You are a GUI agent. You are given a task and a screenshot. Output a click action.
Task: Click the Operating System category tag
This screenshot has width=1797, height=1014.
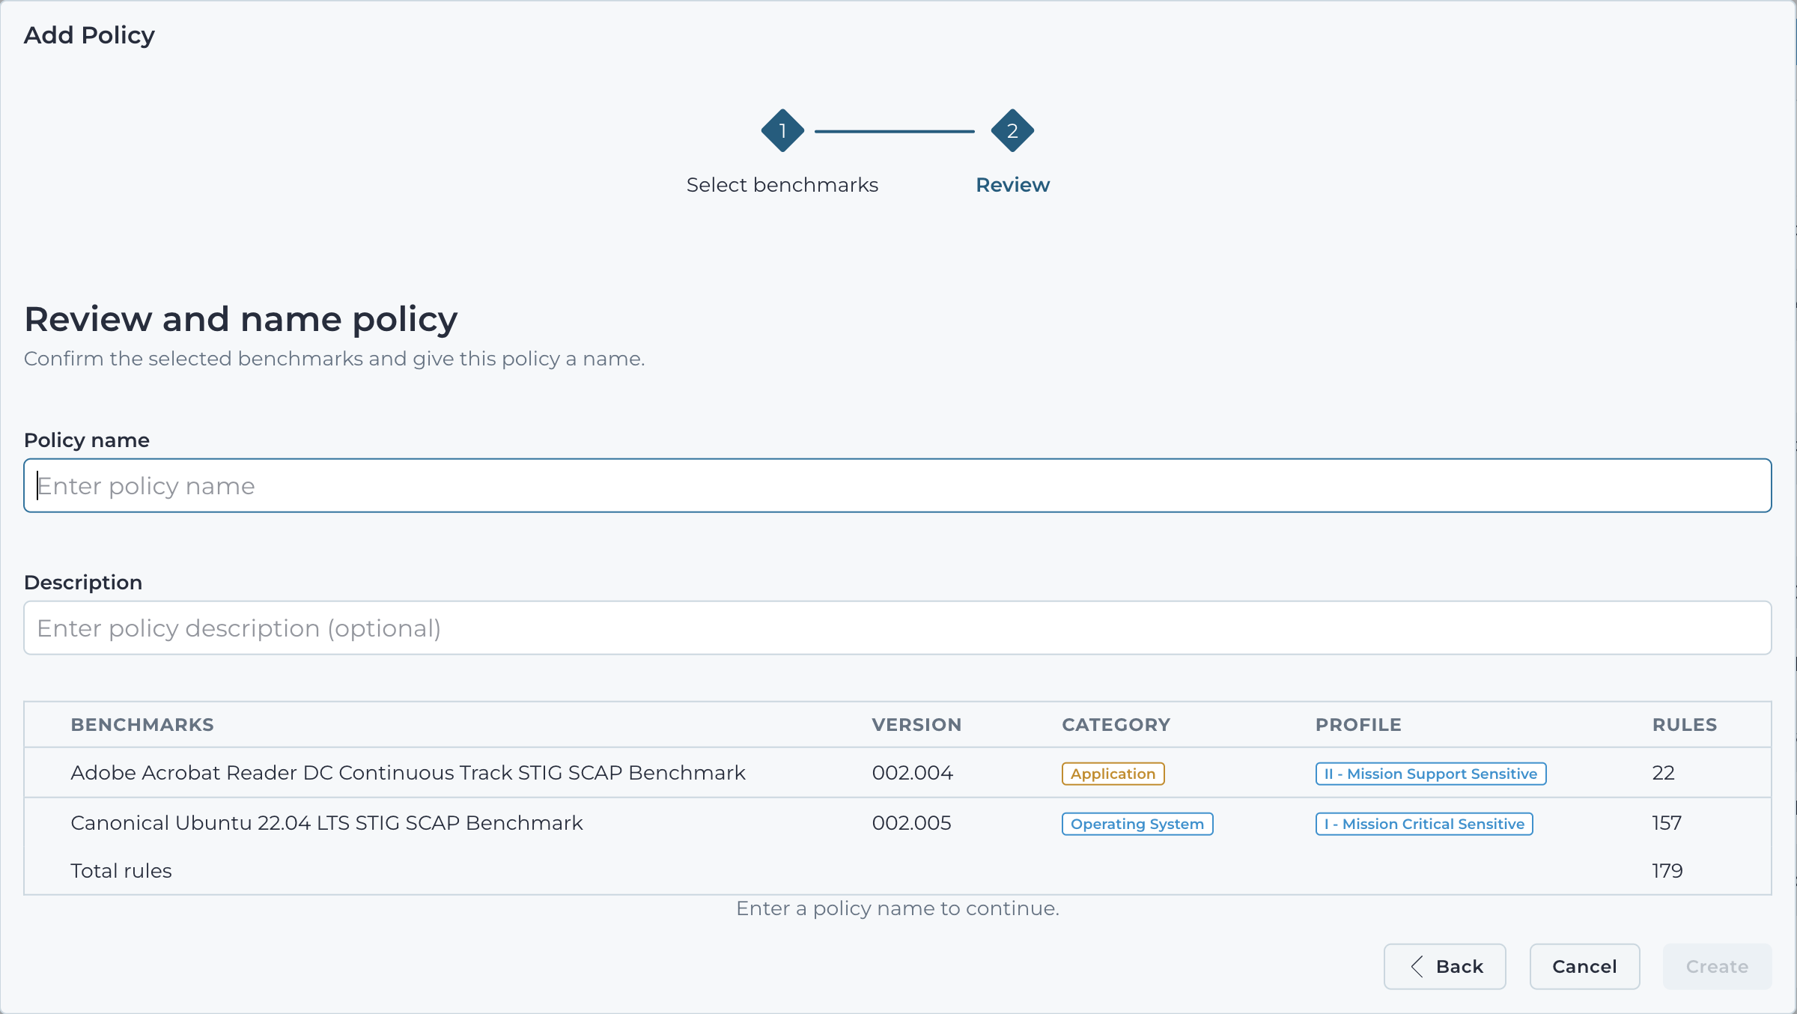[x=1137, y=824]
